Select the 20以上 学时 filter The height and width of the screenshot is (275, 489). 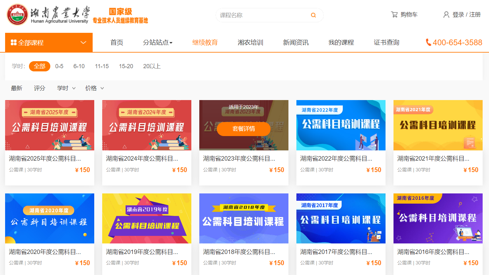152,66
